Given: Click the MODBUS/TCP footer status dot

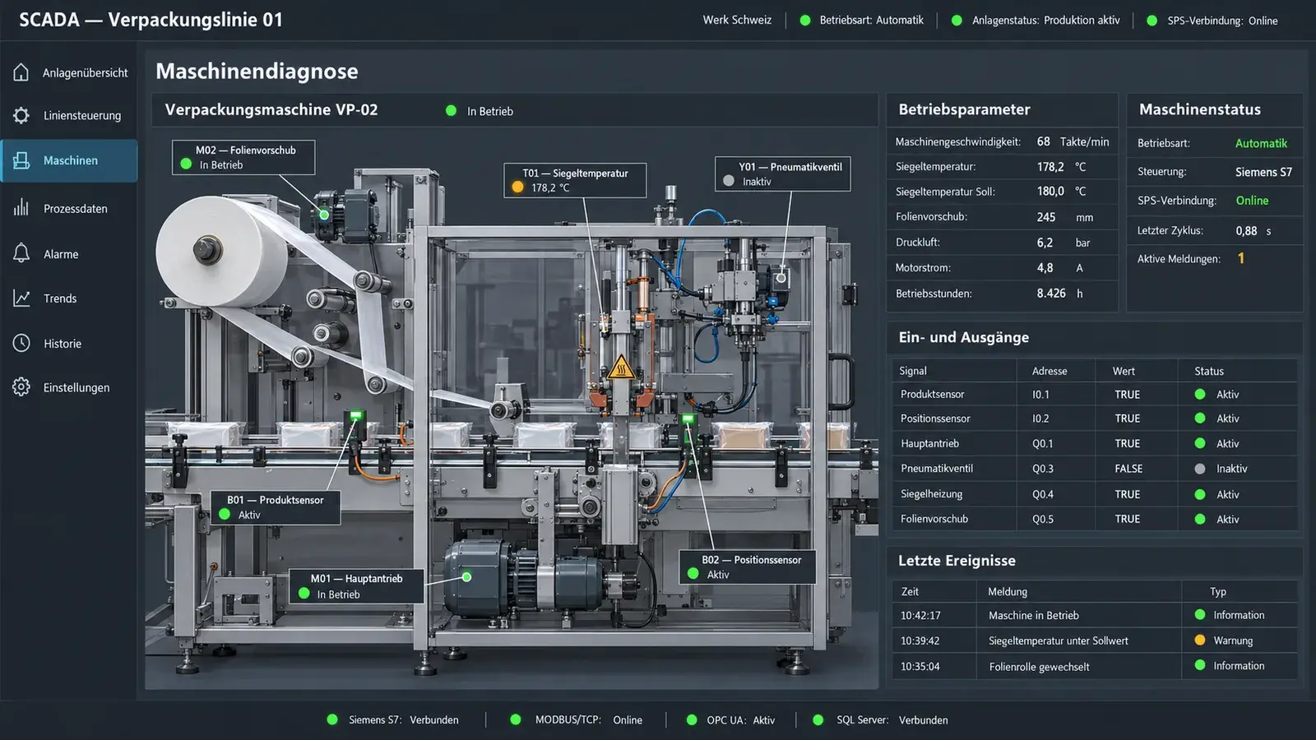Looking at the screenshot, I should 516,719.
